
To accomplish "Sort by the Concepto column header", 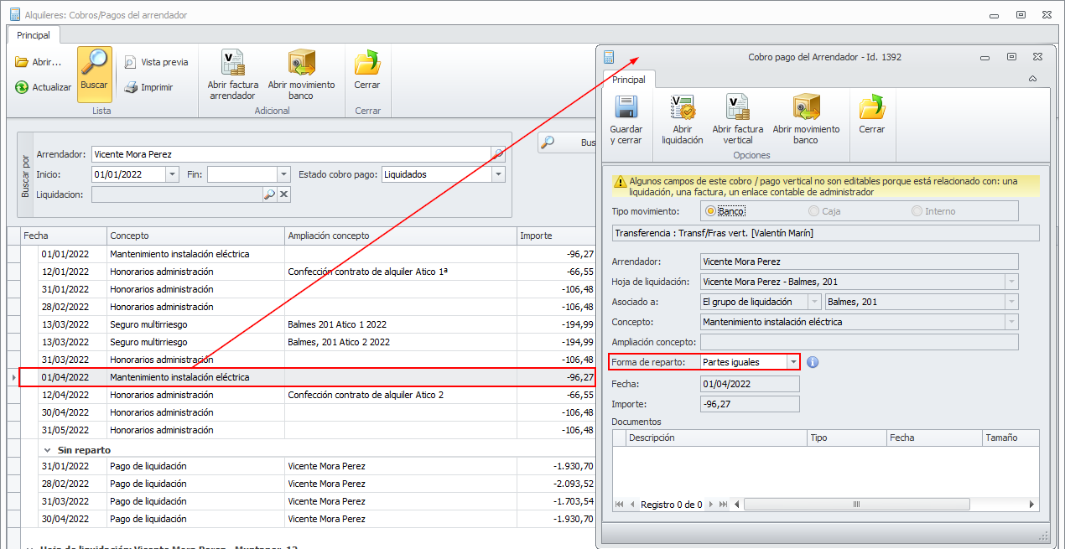I will coord(195,236).
